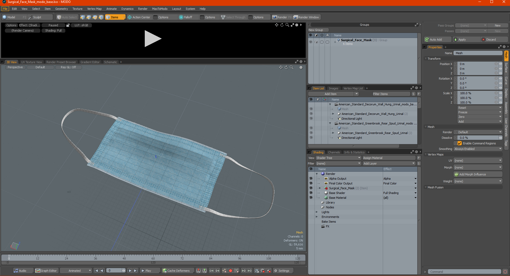
Task: Open the 3D viewport settings gear
Action: click(301, 67)
